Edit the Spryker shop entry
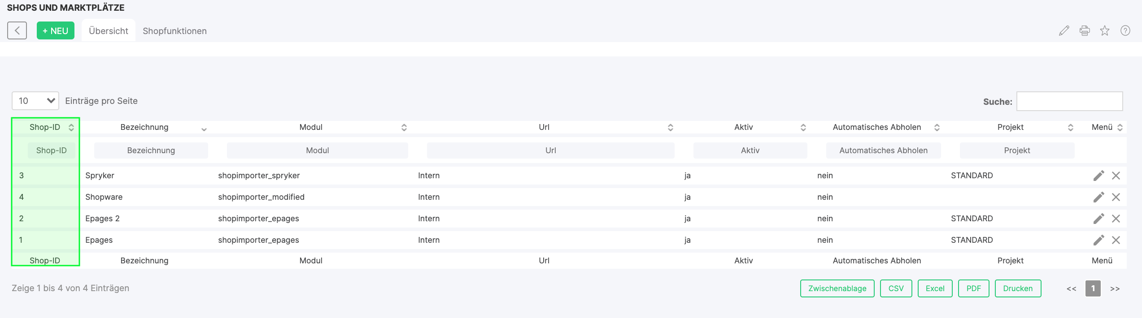This screenshot has width=1142, height=318. coord(1098,176)
